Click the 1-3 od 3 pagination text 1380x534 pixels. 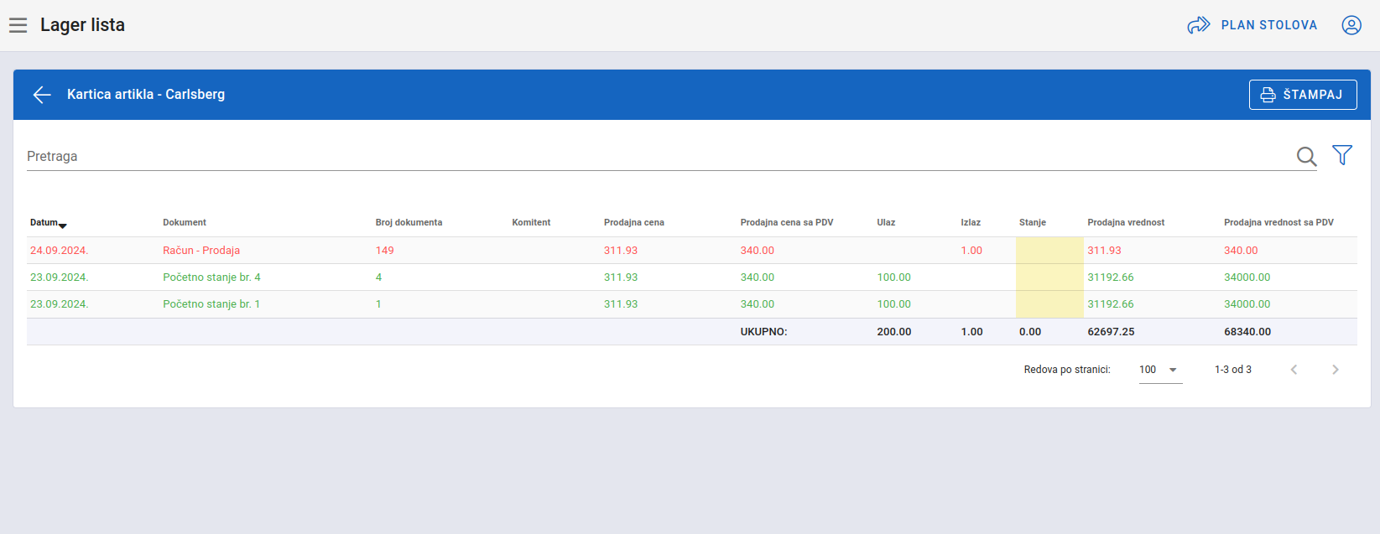tap(1233, 370)
